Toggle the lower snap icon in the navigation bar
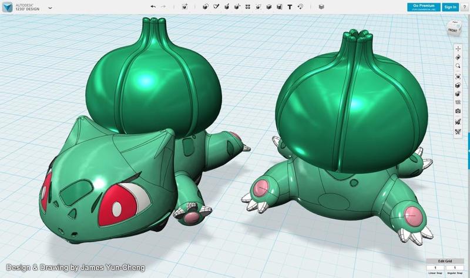The height and width of the screenshot is (278, 470). click(458, 131)
